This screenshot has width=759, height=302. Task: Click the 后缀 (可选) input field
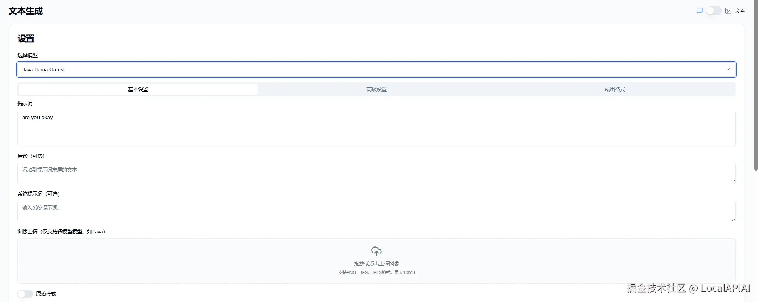(376, 173)
